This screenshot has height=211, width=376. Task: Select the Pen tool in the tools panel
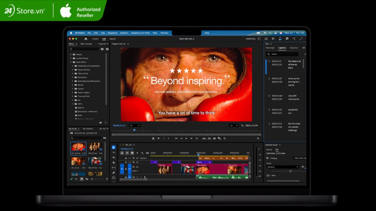point(113,173)
